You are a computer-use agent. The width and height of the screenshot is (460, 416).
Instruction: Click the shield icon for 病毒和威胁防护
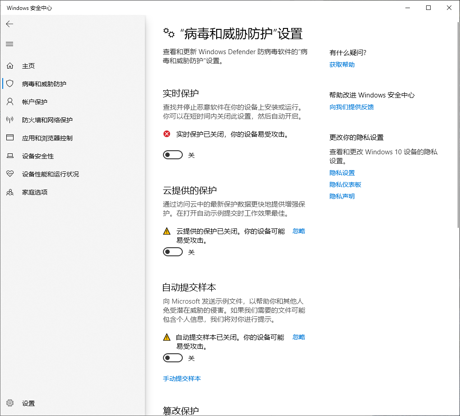click(10, 83)
